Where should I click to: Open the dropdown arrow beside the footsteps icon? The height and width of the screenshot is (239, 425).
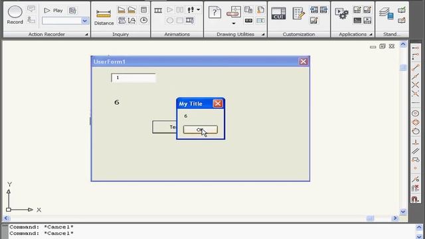pyautogui.click(x=199, y=10)
